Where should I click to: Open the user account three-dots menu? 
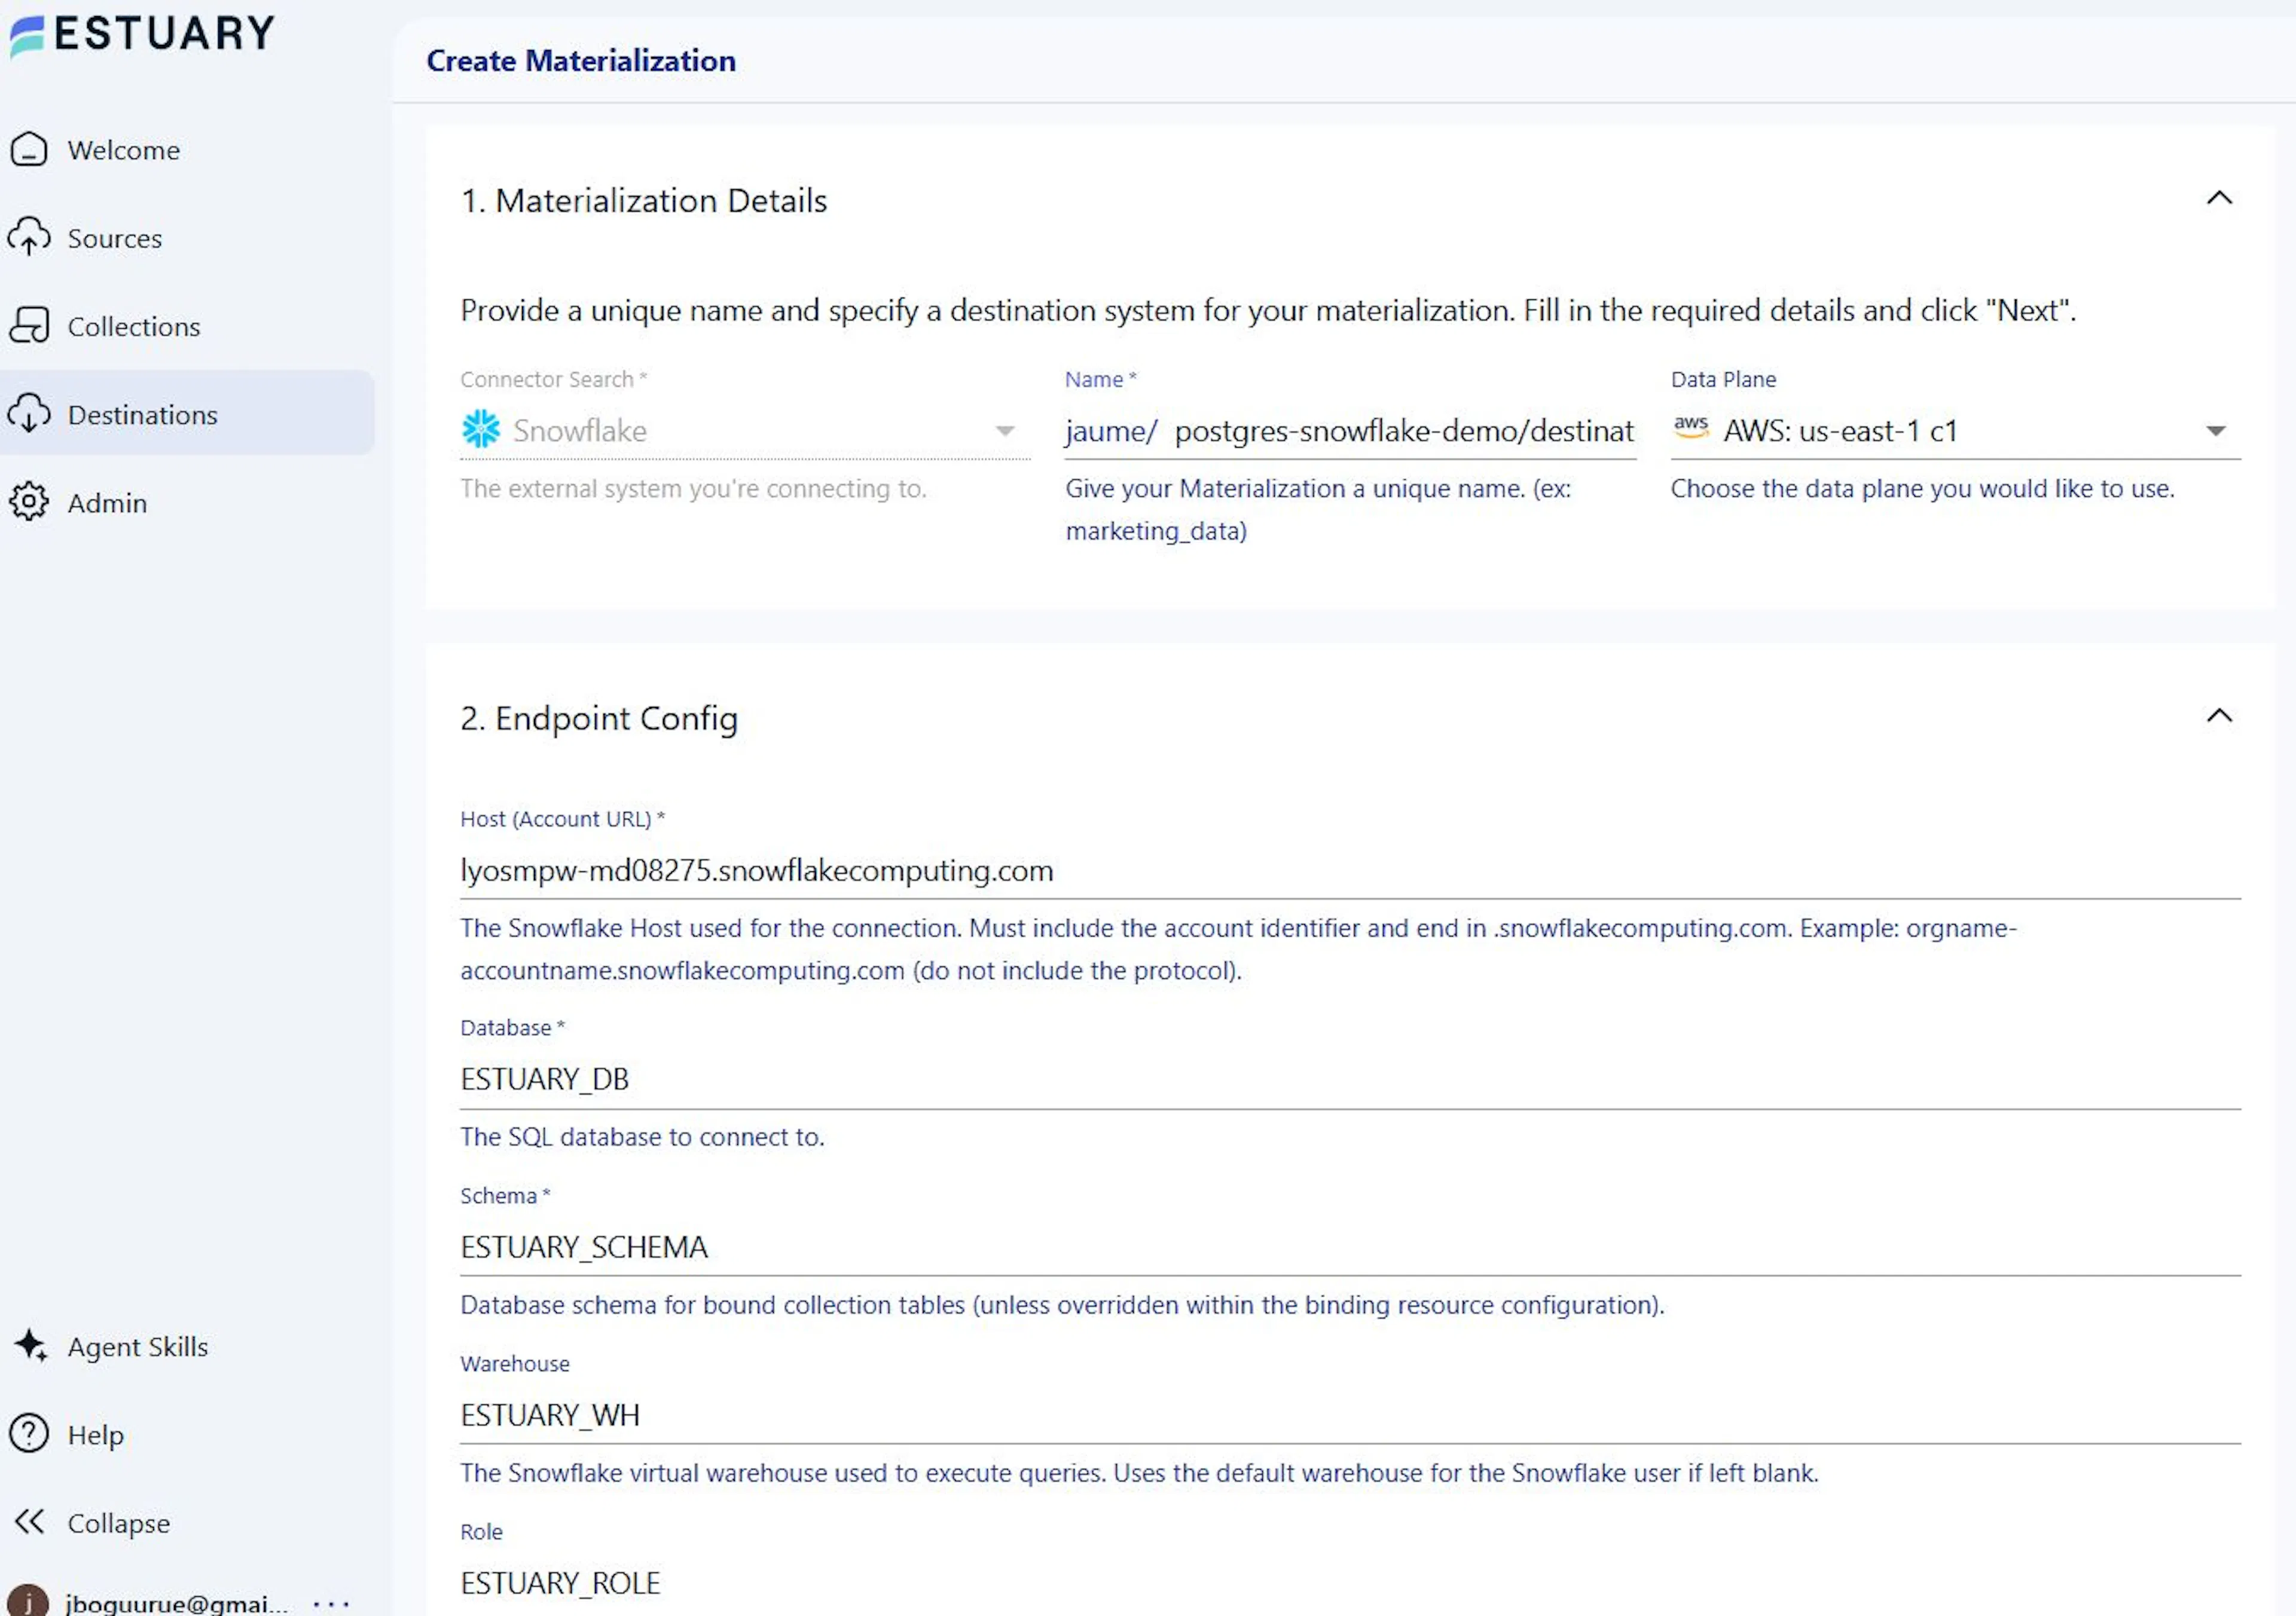pos(331,1604)
